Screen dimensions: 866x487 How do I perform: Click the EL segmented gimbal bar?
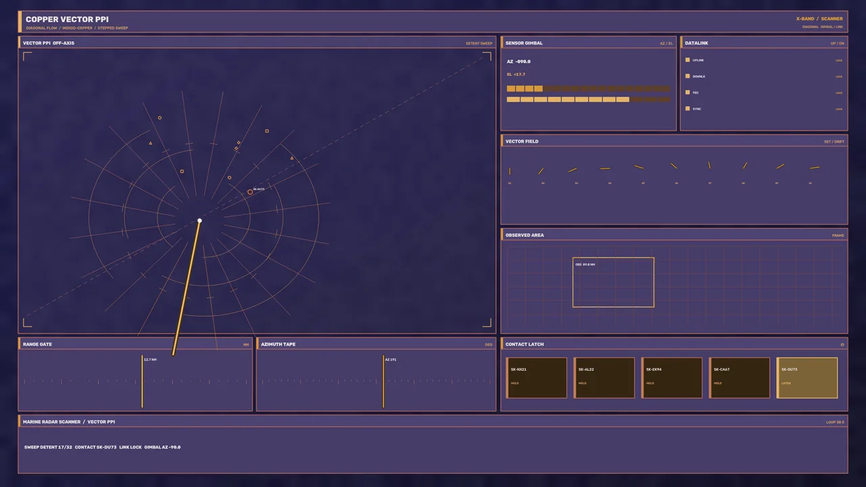coord(589,99)
